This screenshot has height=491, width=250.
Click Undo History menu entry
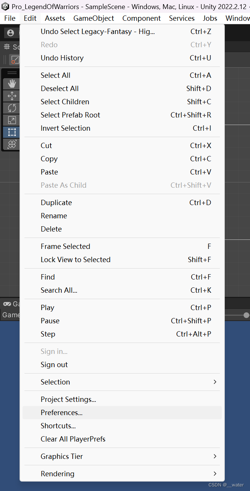62,58
